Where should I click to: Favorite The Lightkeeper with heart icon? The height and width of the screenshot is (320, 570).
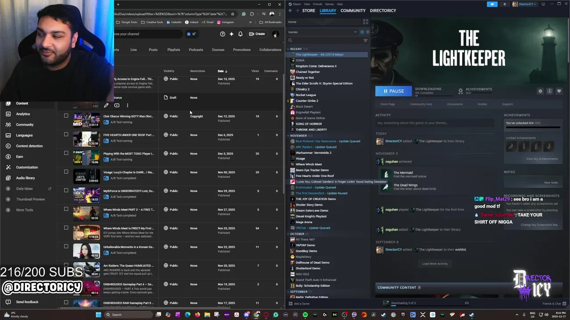(559, 91)
